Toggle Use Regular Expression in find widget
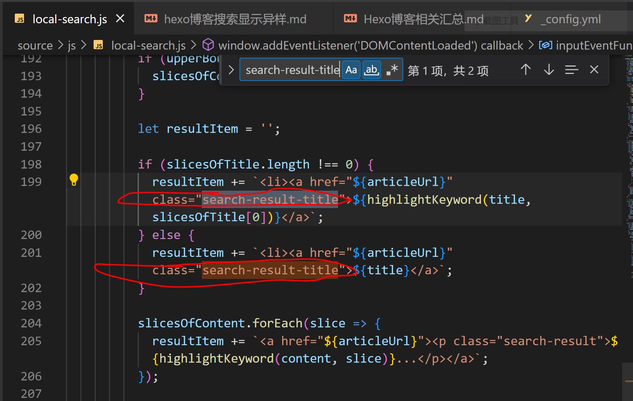 tap(392, 70)
